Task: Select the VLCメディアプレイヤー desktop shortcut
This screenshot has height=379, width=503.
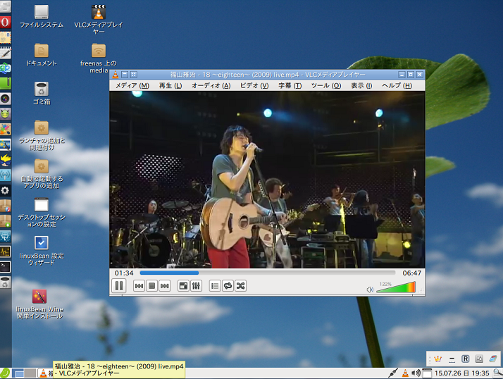Action: coord(99,19)
